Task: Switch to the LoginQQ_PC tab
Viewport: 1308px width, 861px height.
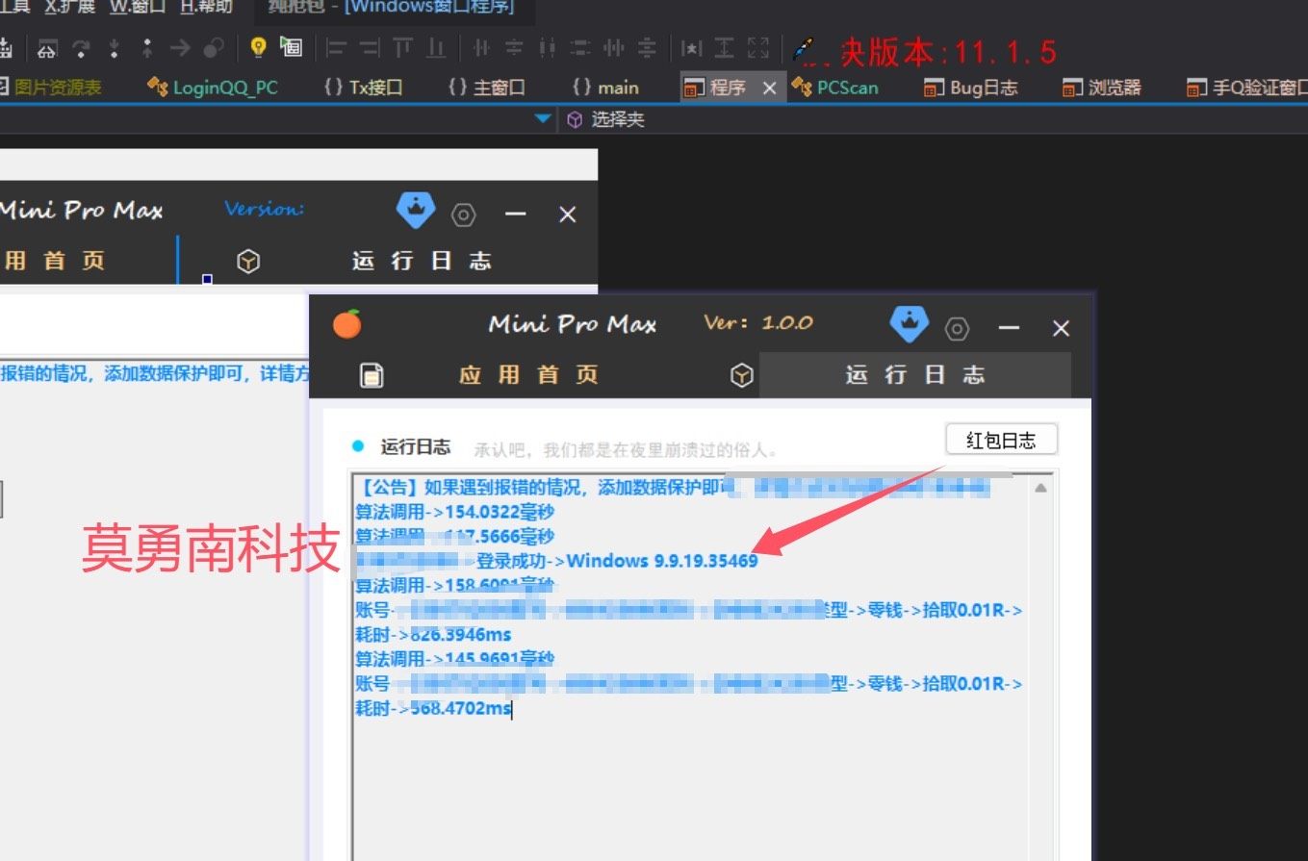Action: click(x=213, y=88)
